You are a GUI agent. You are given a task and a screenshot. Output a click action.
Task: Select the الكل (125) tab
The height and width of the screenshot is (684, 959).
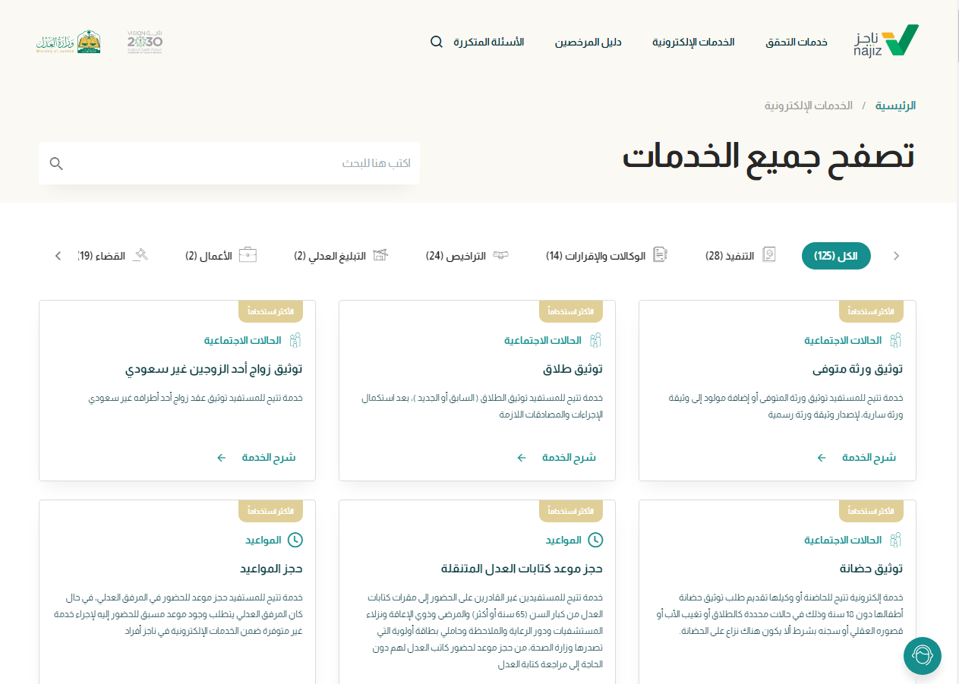coord(836,256)
